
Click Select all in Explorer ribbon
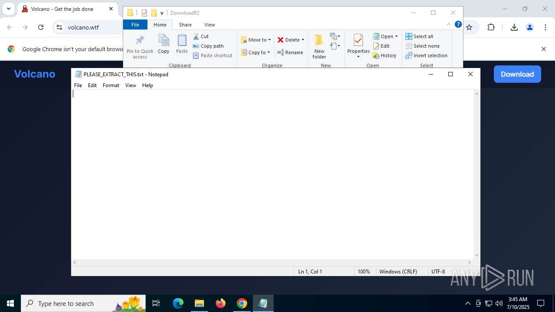[419, 36]
